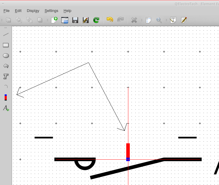Click the Delete X icon
Viewport: 219px width, 185px height.
pos(134,20)
